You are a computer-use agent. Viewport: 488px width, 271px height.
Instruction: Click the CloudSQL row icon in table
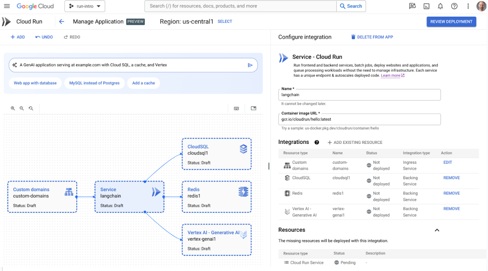287,178
